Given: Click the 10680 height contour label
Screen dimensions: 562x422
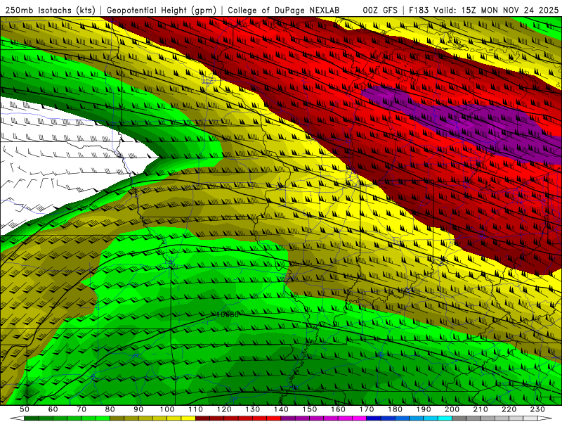Looking at the screenshot, I should pos(228,314).
